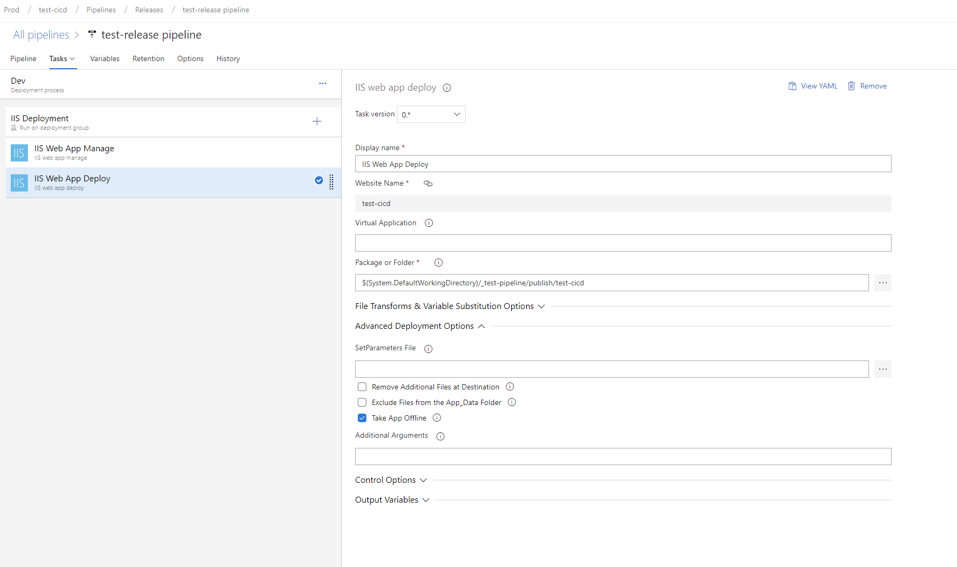
Task: Open test-cicd breadcrumb link
Action: point(53,10)
